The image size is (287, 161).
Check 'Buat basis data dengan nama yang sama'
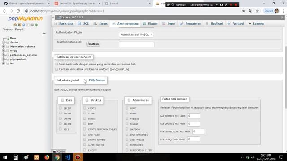(x=57, y=64)
